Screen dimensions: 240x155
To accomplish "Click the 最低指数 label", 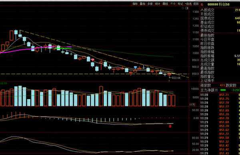I will tap(207, 72).
